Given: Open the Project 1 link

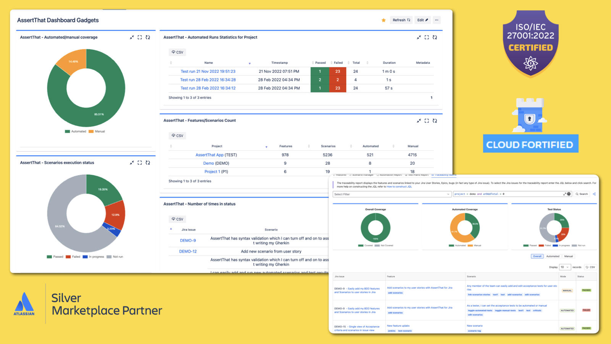Looking at the screenshot, I should click(x=212, y=172).
